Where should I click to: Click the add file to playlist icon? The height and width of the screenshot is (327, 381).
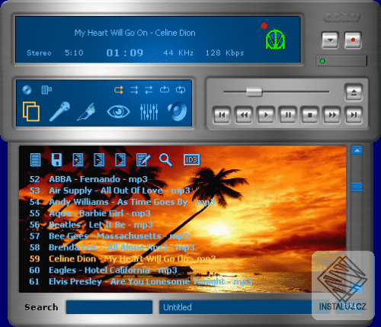coord(78,159)
